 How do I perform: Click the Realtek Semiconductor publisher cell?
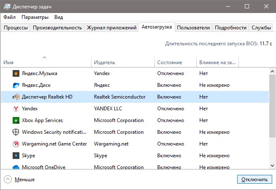(x=120, y=97)
